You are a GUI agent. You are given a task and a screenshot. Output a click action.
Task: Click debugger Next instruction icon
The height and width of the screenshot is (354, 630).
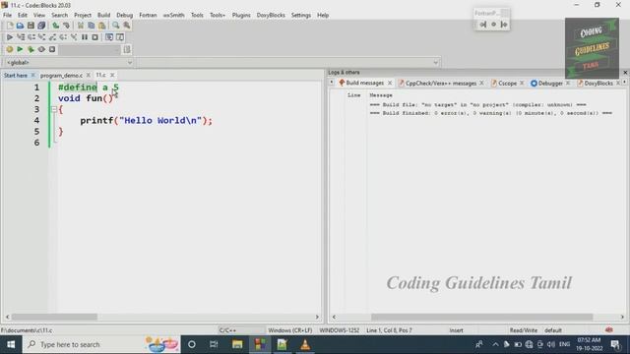63,37
